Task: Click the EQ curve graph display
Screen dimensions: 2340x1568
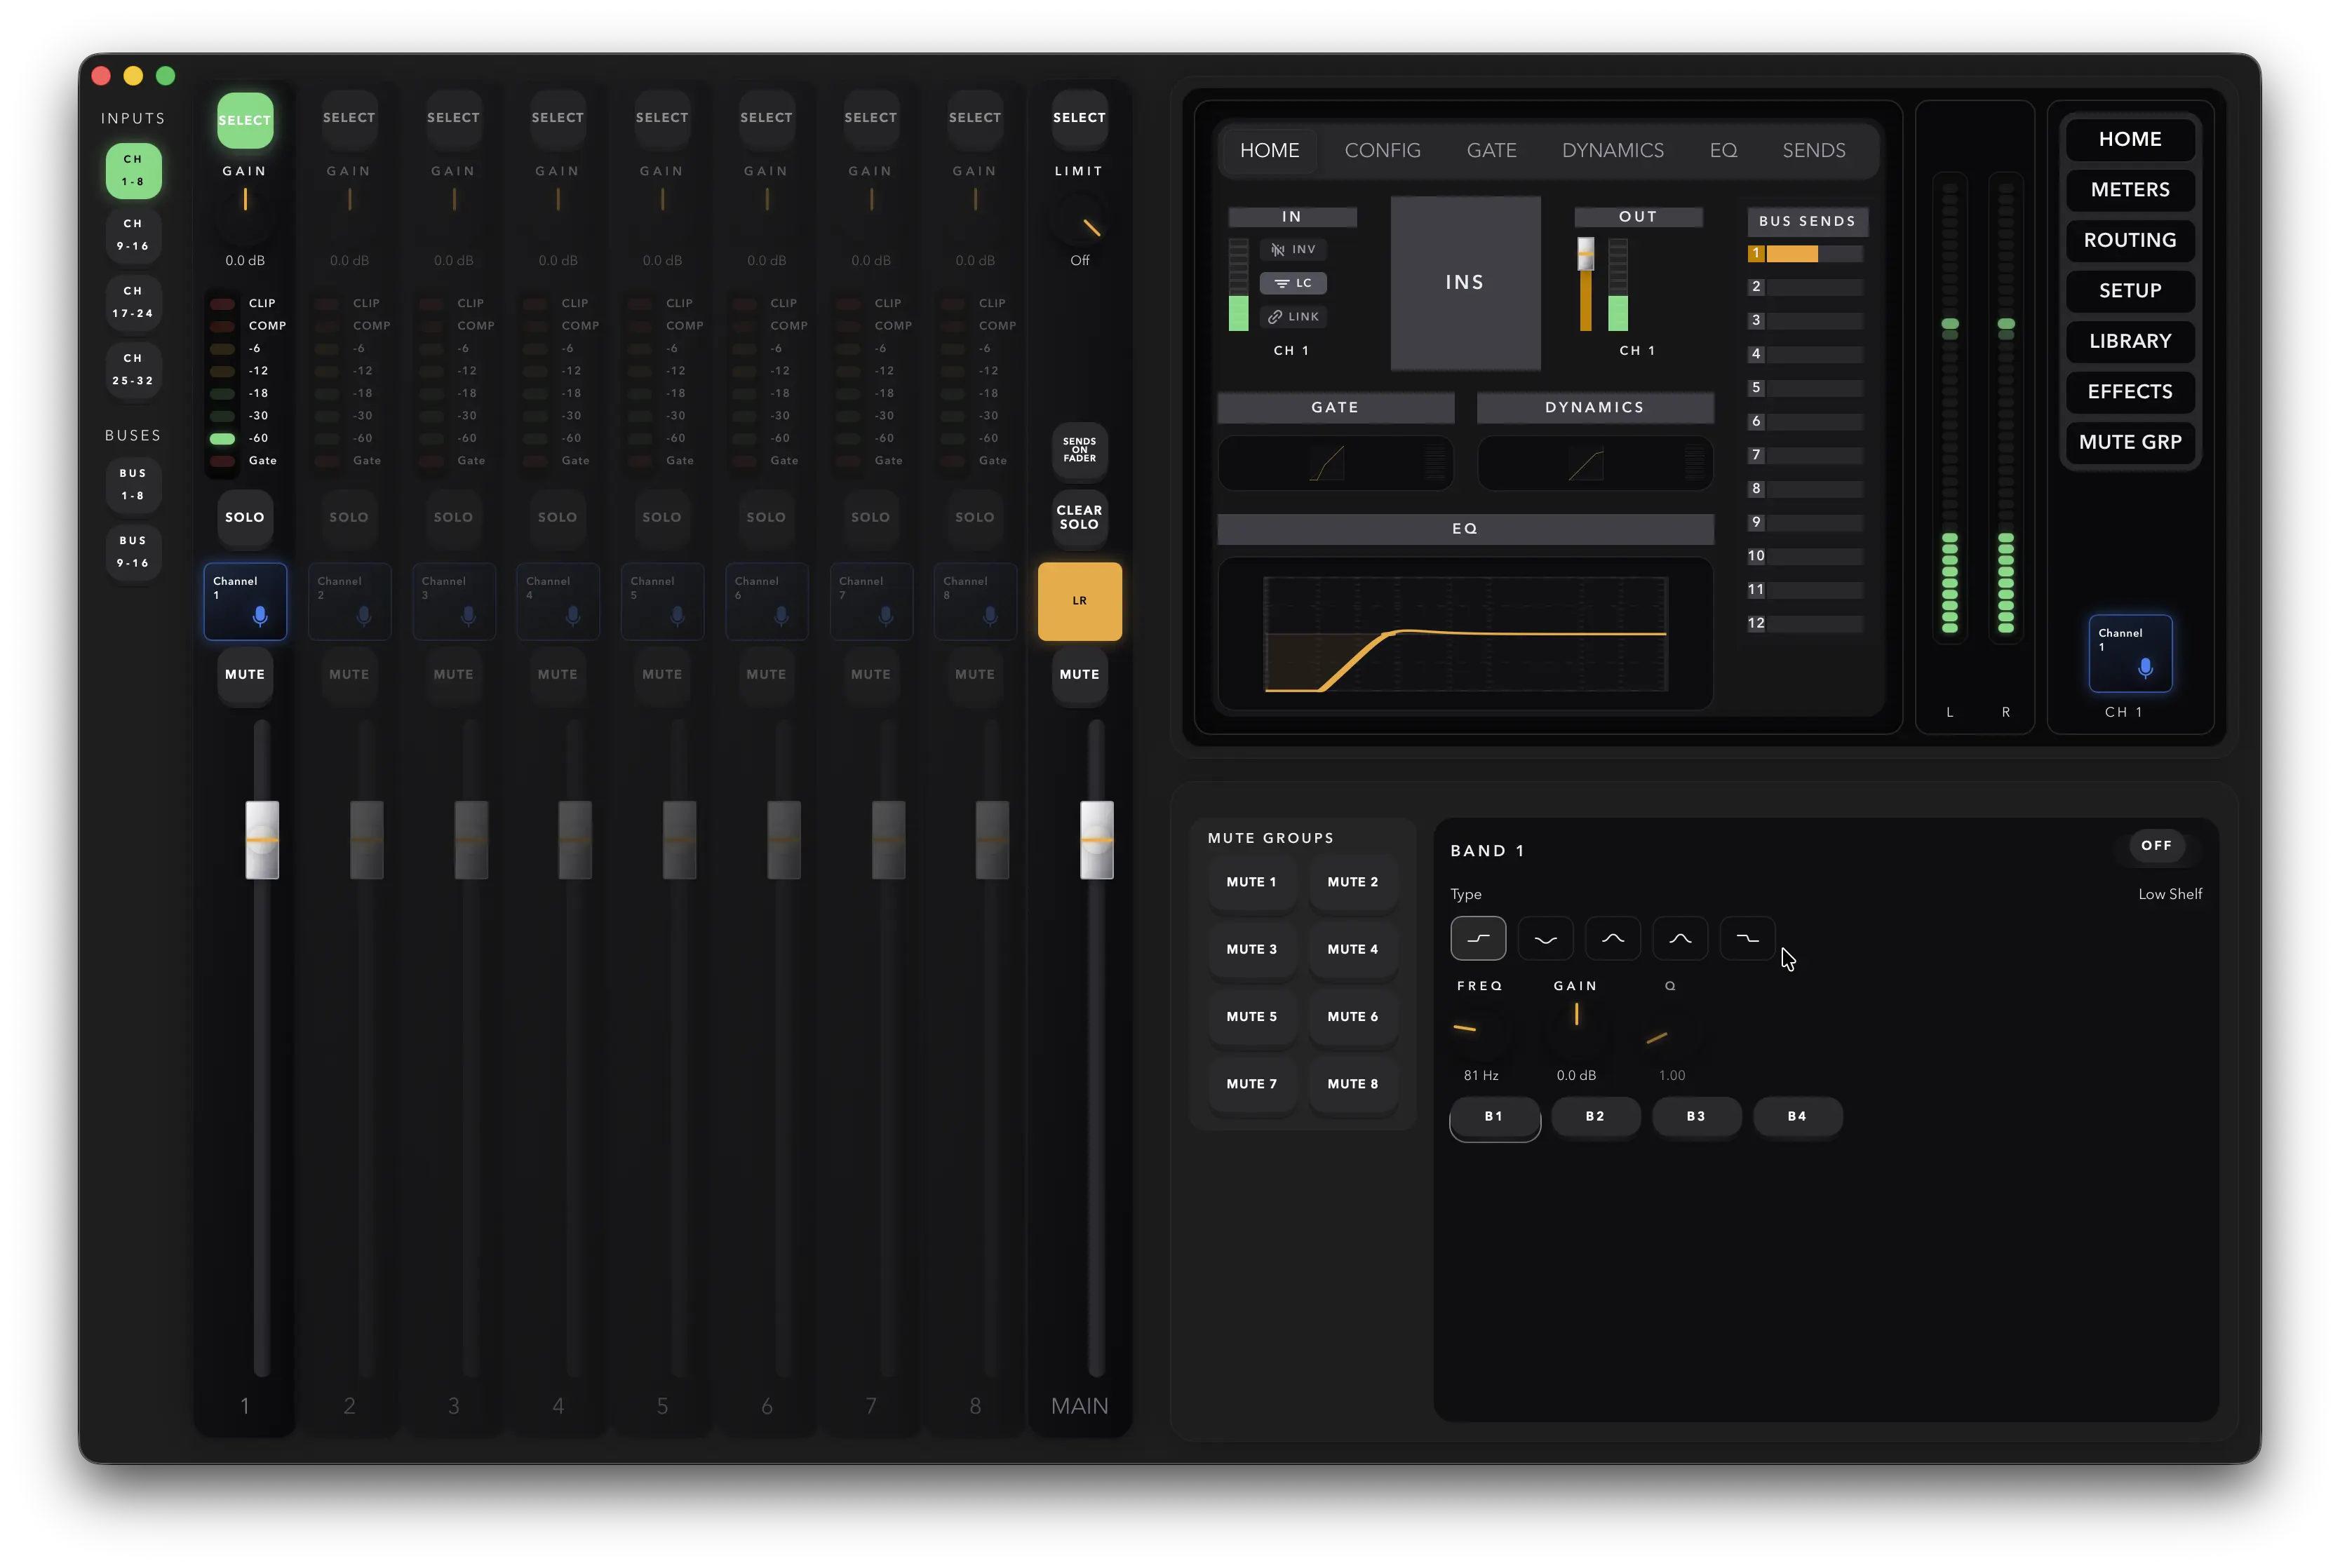Action: 1464,634
